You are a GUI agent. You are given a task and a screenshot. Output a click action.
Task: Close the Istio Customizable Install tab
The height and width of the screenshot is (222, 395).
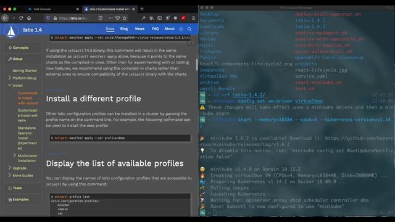[x=133, y=9]
